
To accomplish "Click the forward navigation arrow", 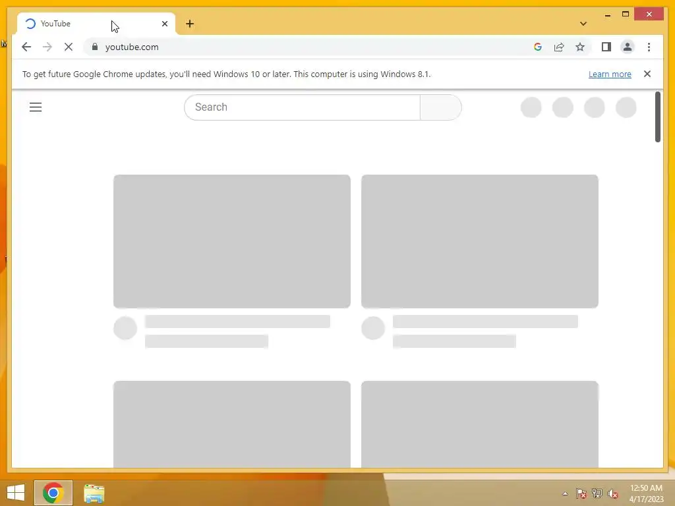I will pyautogui.click(x=47, y=47).
